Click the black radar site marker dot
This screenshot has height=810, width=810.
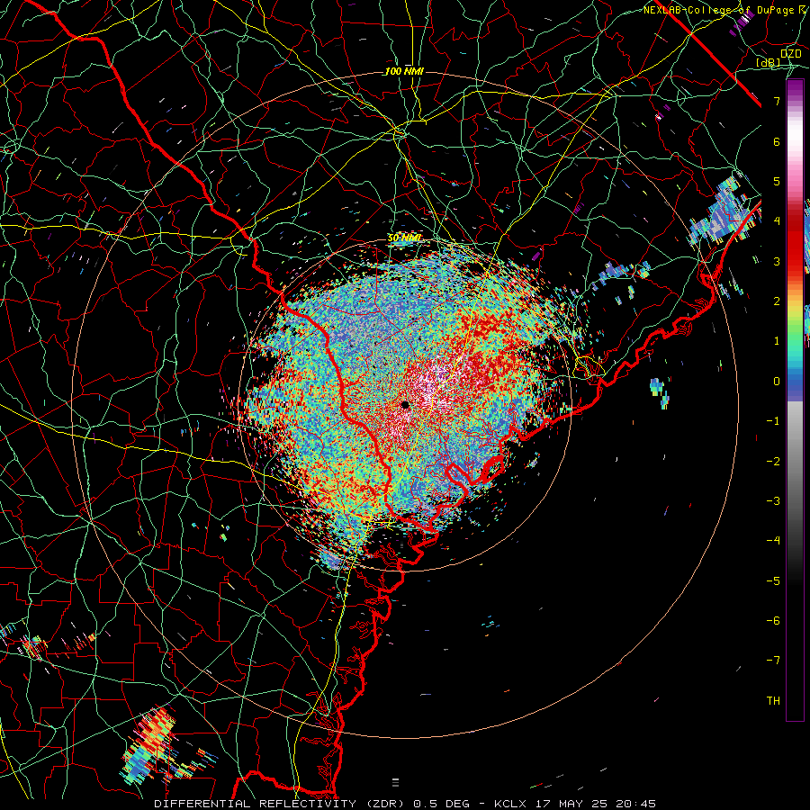coord(406,405)
